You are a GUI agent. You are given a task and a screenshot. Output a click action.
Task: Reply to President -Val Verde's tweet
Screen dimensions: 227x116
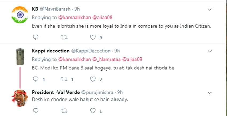point(36,110)
